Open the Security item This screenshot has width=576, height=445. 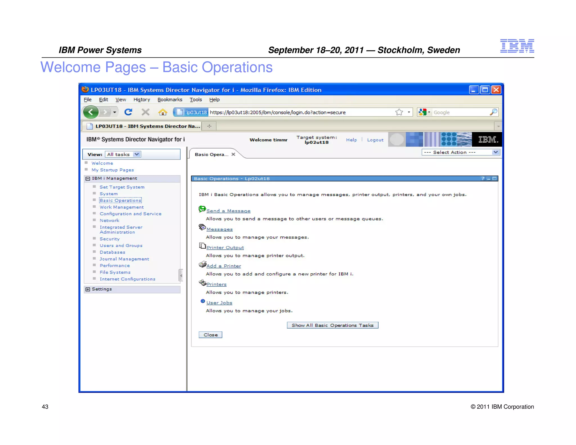click(110, 239)
